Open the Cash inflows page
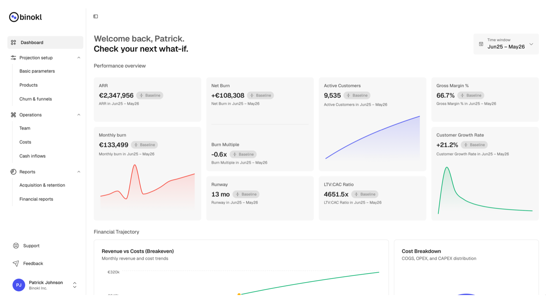Viewport: 552px width, 303px height. 32,156
